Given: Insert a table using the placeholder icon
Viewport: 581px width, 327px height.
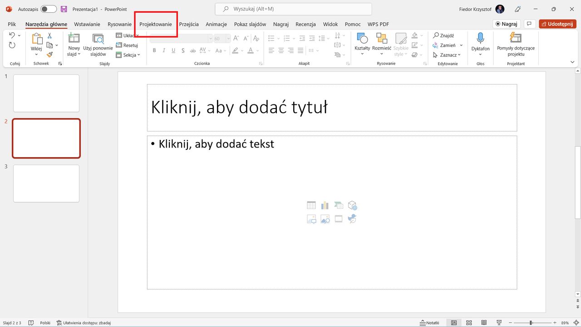Looking at the screenshot, I should pos(311,205).
